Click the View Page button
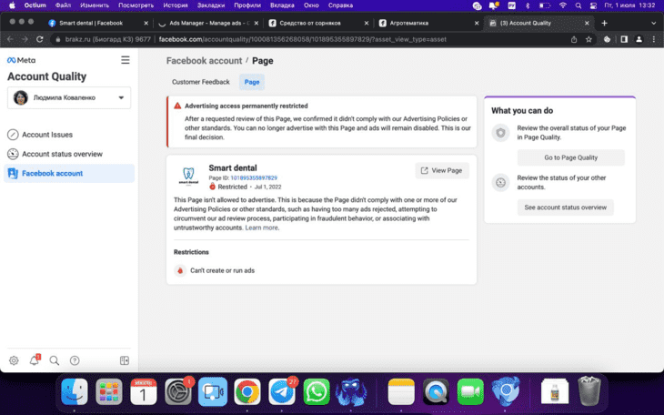The width and height of the screenshot is (664, 415). pos(442,170)
